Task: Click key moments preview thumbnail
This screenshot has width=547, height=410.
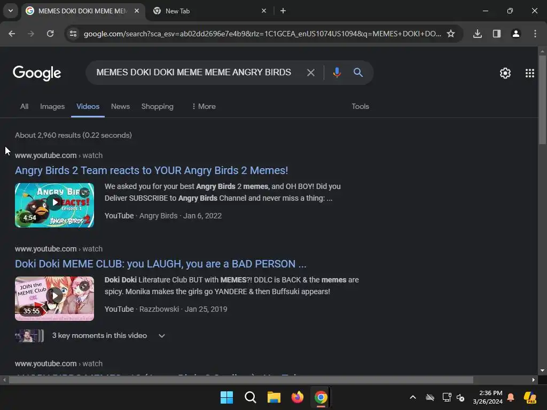Action: tap(29, 336)
